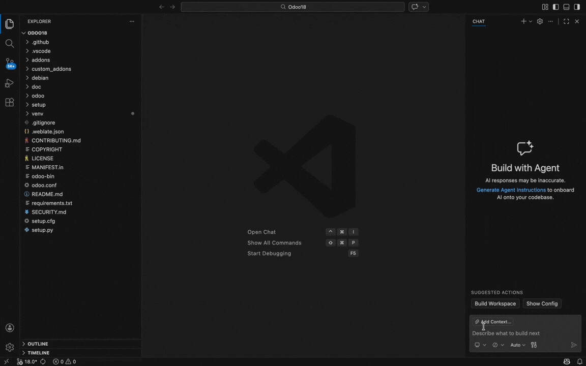Screen dimensions: 586x366
Task: Collapse the ODOO18 root folder
Action: coord(81,33)
